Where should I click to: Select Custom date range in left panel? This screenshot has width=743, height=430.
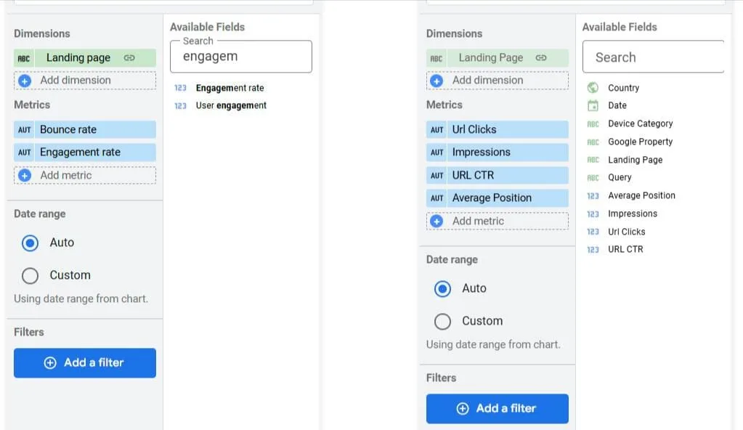[30, 275]
